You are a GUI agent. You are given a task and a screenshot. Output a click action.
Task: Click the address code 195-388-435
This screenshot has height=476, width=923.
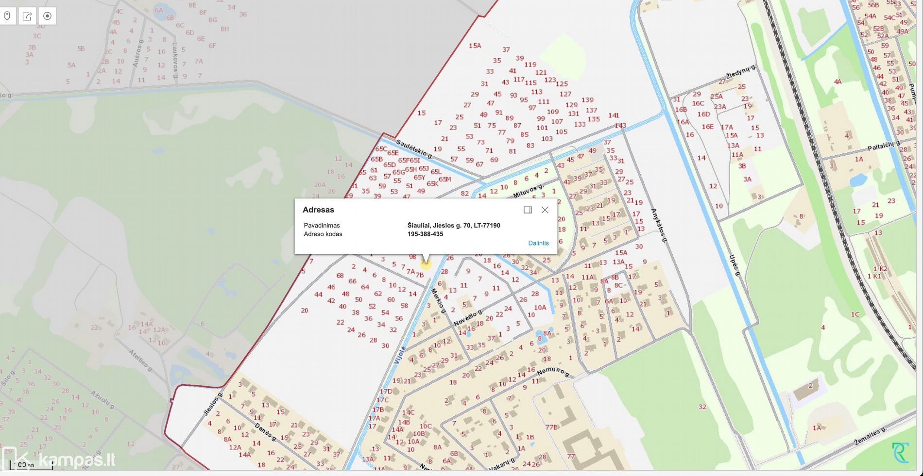pos(425,234)
